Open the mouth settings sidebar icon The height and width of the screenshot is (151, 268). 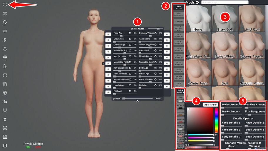[x=5, y=57]
